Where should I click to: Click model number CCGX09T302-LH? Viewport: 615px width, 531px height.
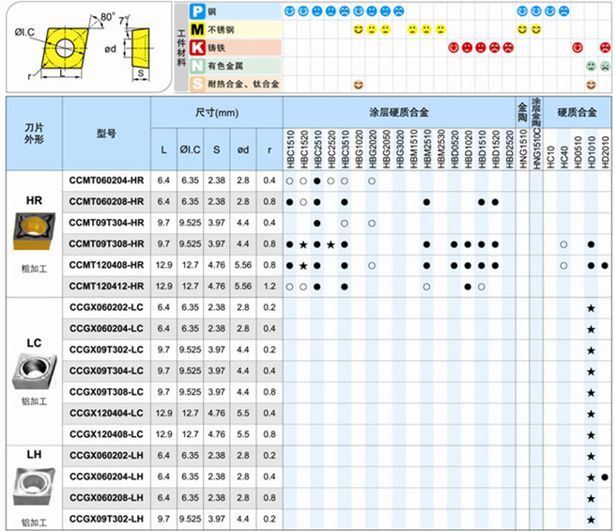pos(106,519)
